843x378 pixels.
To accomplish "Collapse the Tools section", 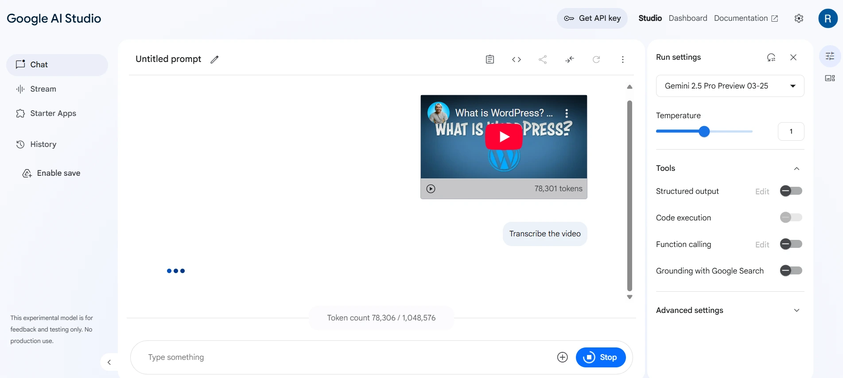I will (x=796, y=169).
